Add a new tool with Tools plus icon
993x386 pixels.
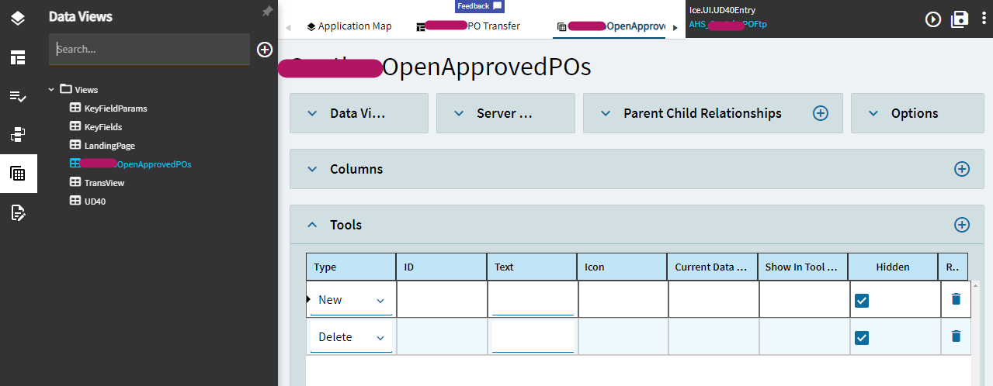click(x=961, y=225)
